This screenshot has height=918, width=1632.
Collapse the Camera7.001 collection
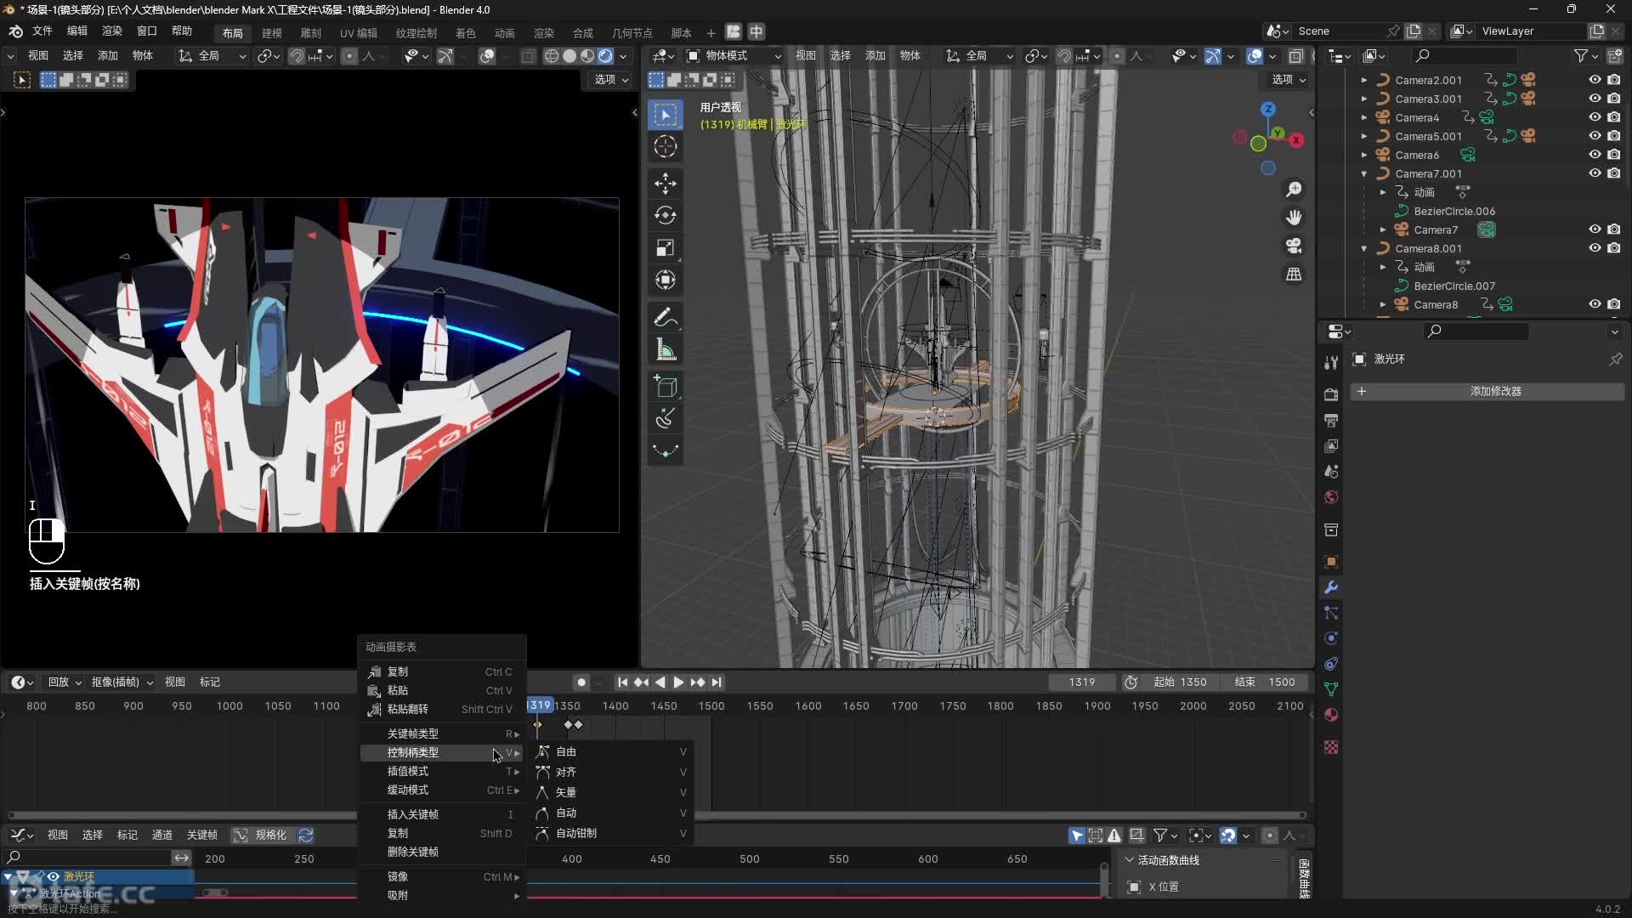pos(1364,173)
